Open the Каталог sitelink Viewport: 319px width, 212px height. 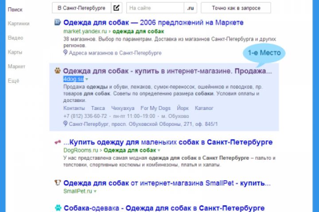tap(204, 108)
